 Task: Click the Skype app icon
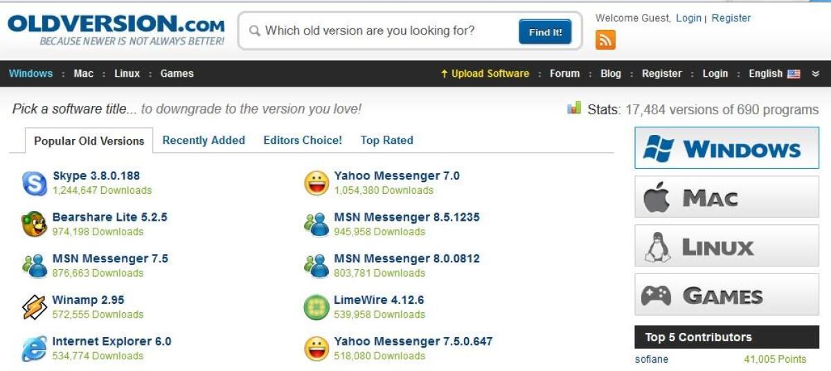pos(34,183)
